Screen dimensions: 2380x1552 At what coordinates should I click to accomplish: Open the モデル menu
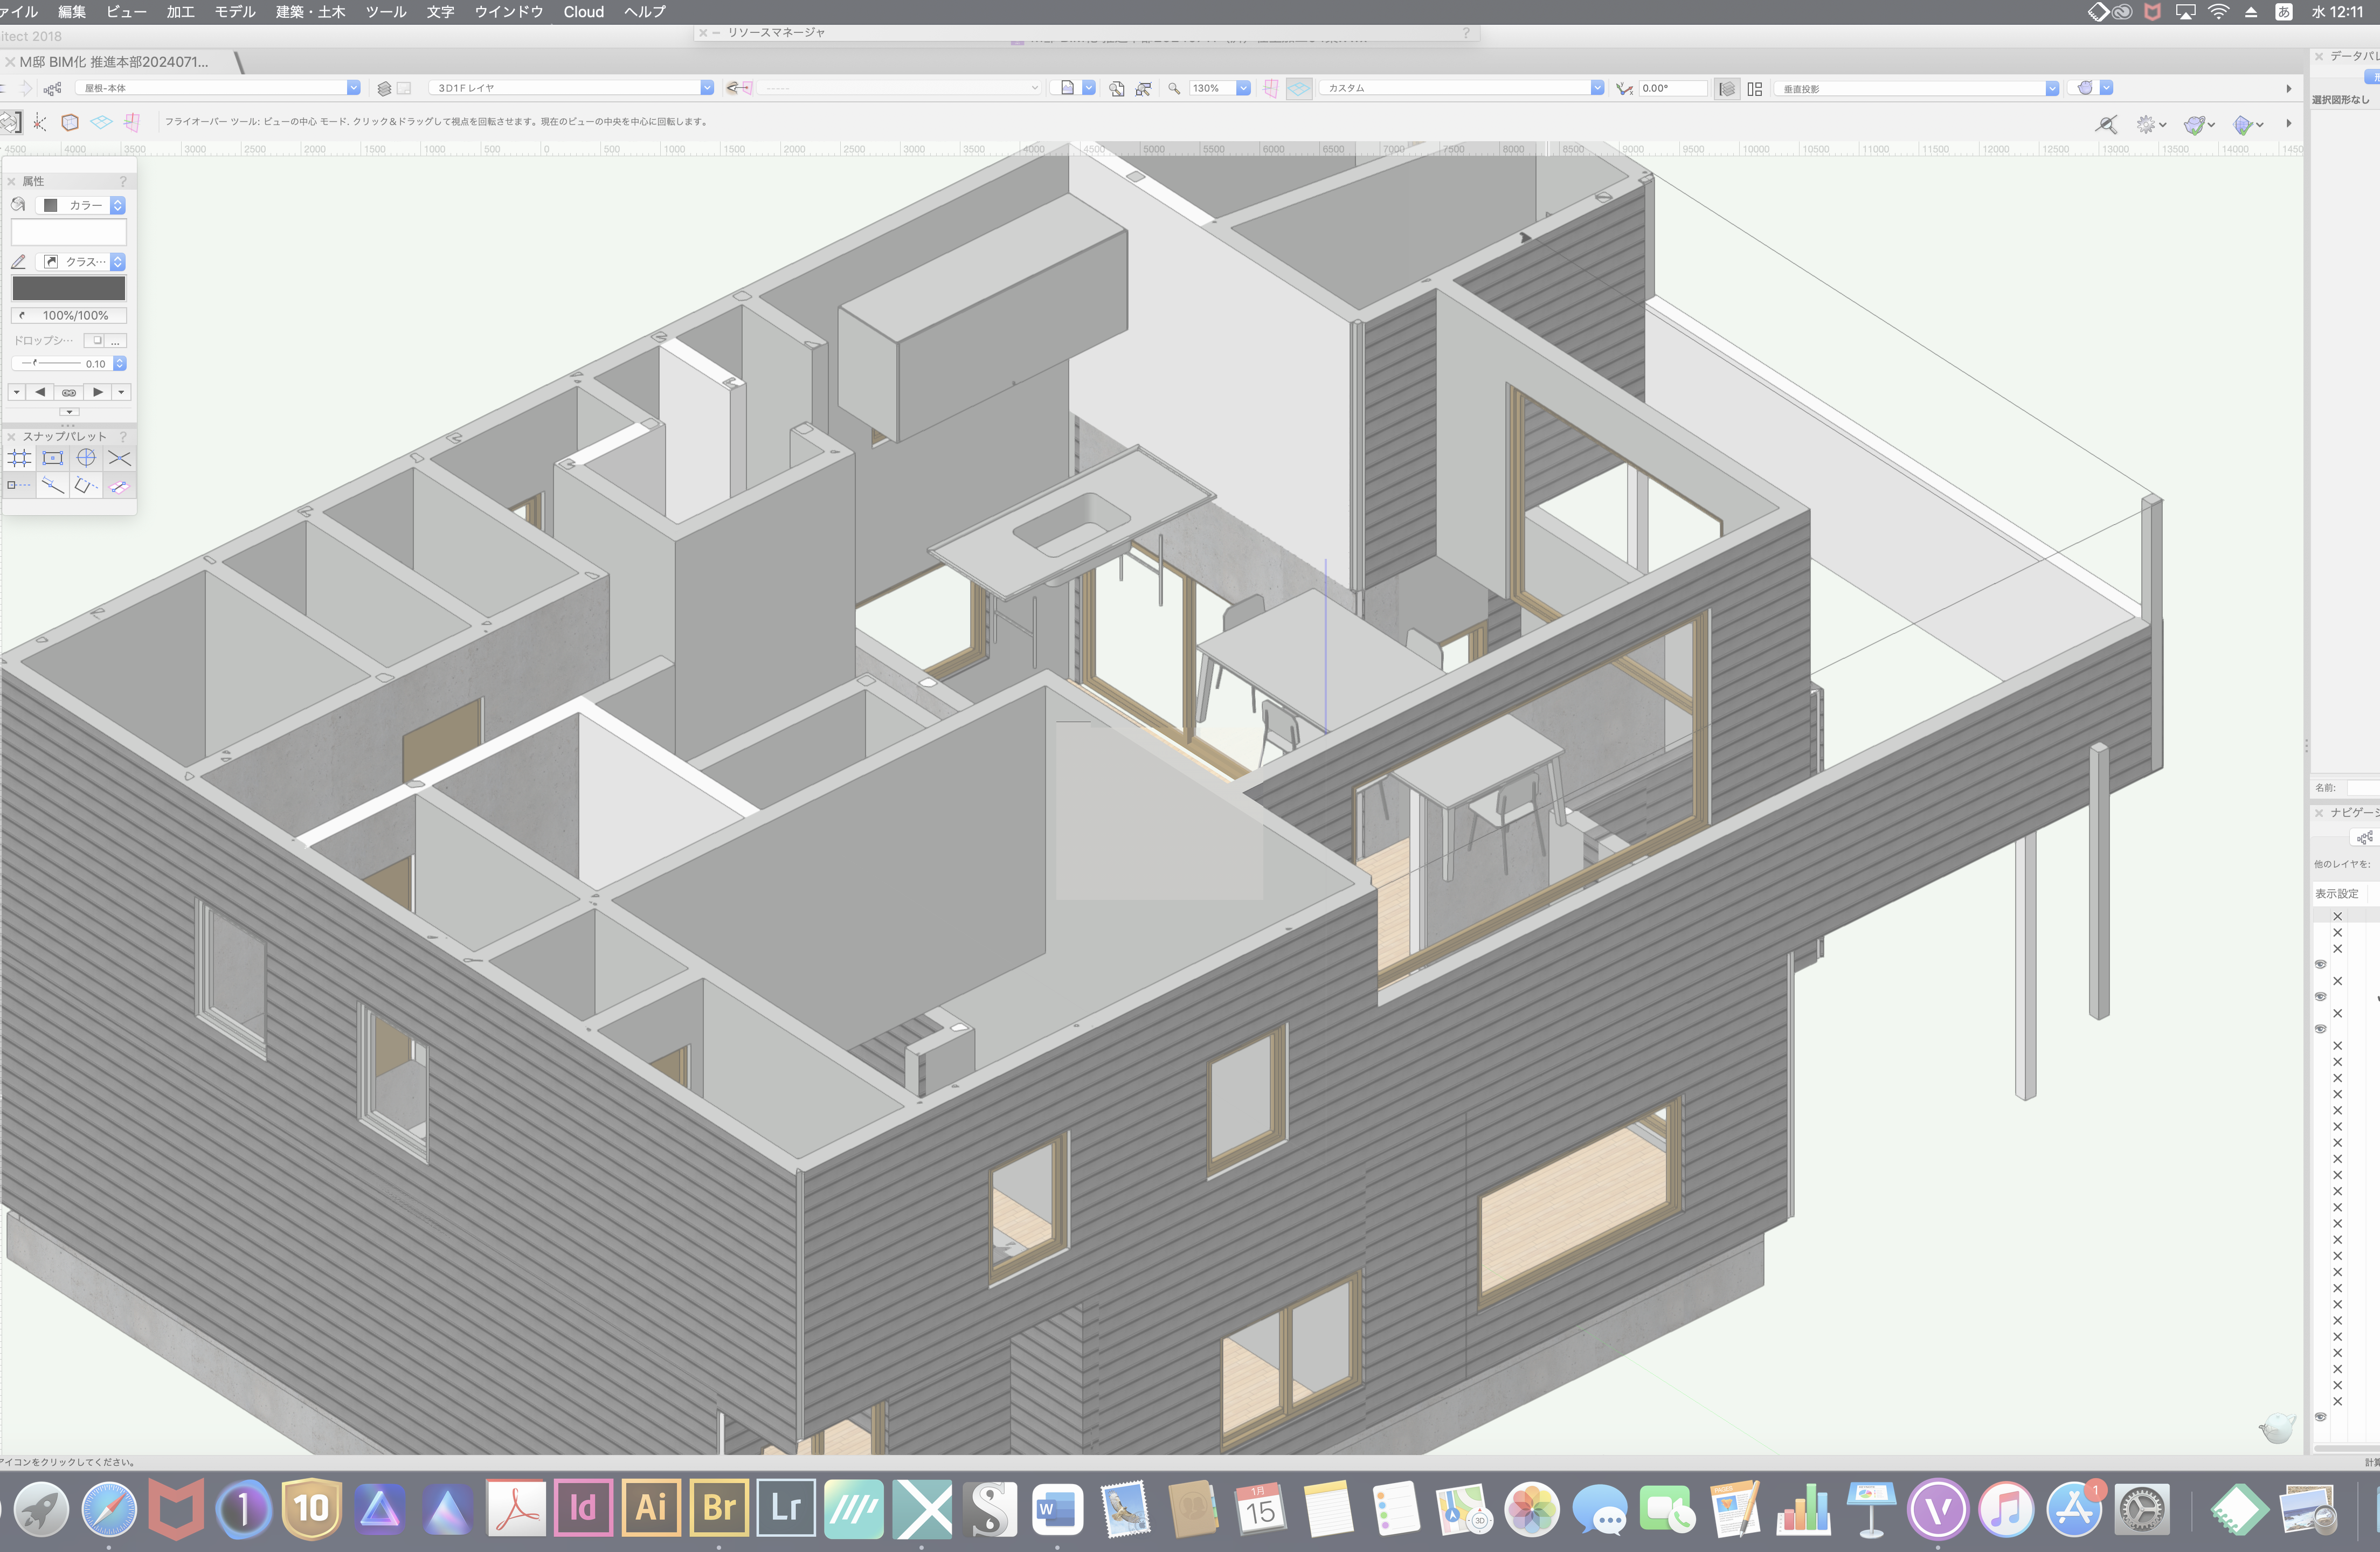tap(235, 12)
